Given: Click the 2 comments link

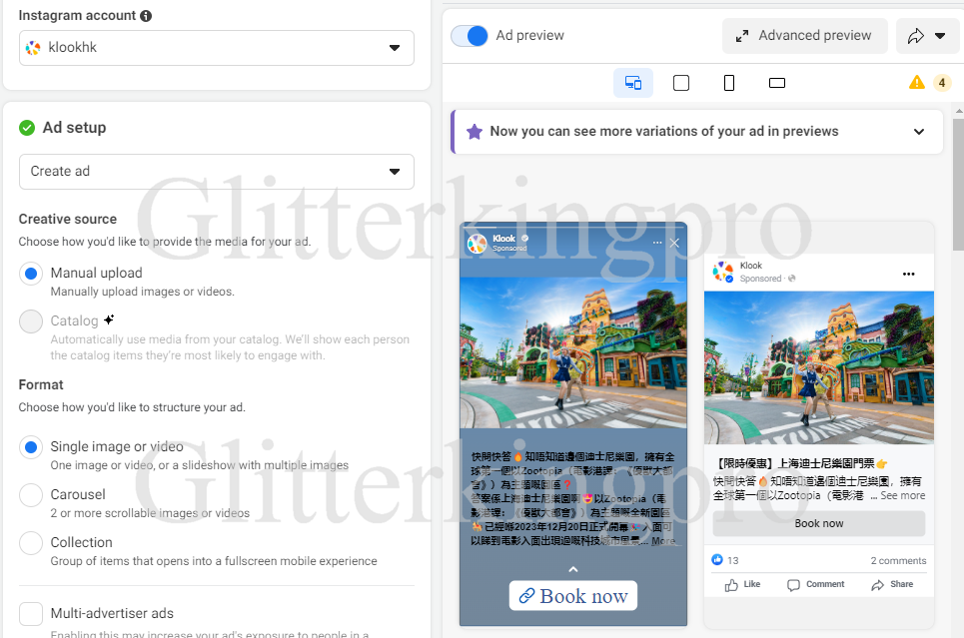Looking at the screenshot, I should point(898,560).
